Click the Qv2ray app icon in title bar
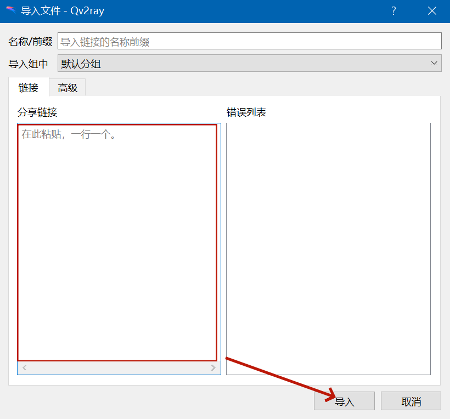The width and height of the screenshot is (450, 419). click(11, 10)
